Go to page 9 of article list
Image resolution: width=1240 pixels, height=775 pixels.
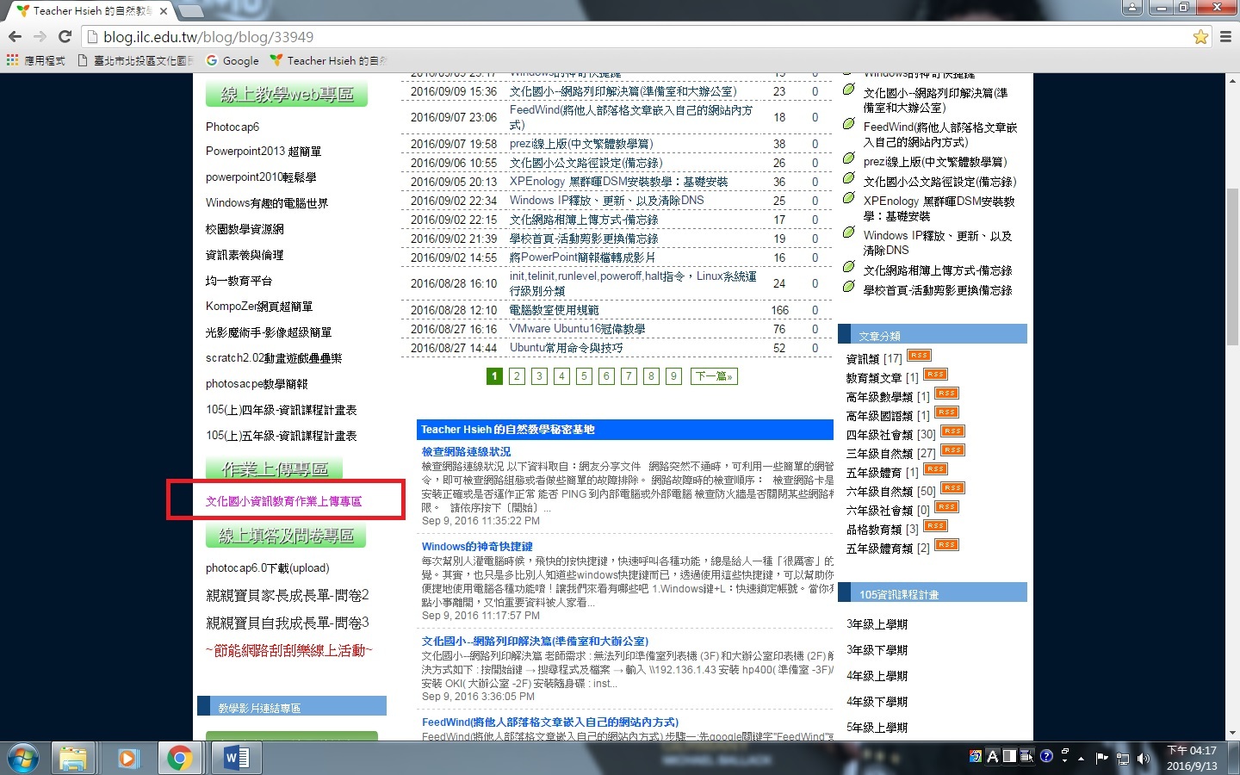pyautogui.click(x=673, y=376)
